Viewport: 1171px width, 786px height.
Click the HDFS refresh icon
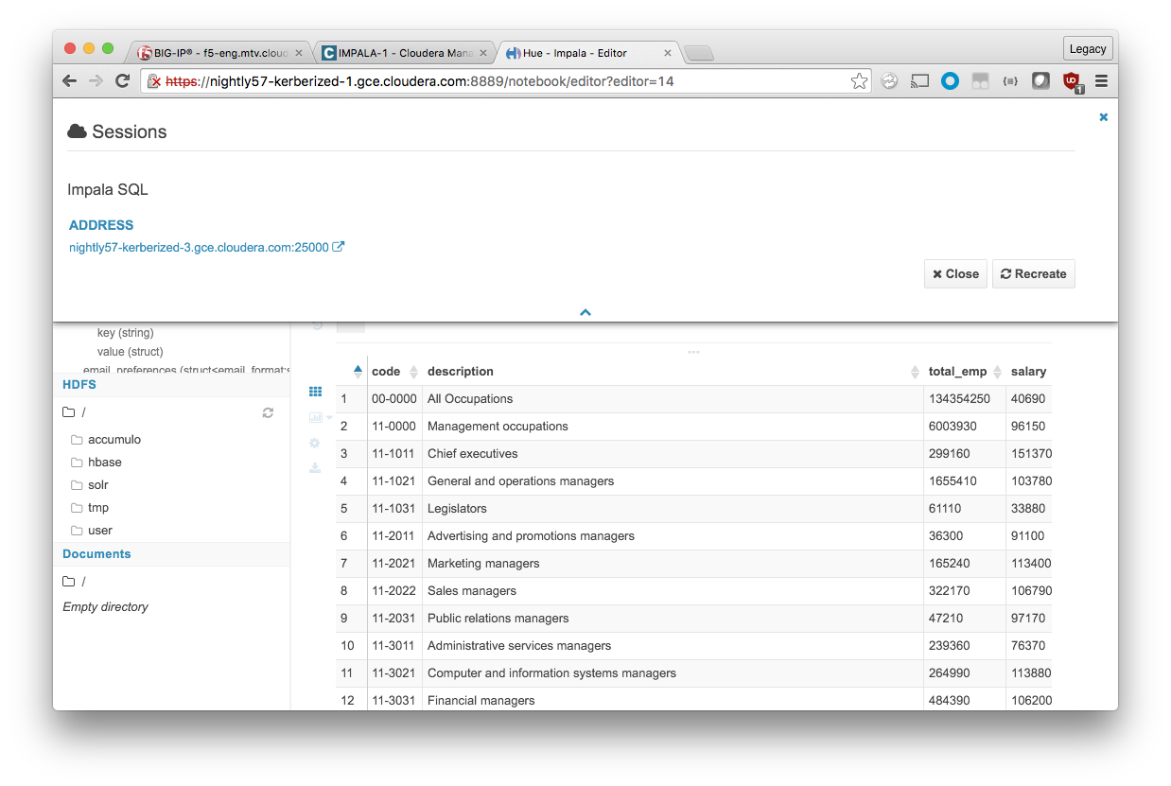[268, 412]
